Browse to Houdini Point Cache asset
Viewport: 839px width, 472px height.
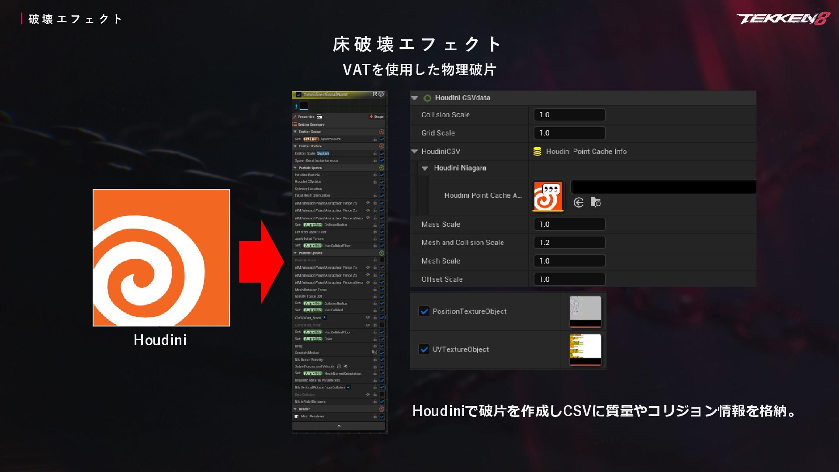(596, 202)
